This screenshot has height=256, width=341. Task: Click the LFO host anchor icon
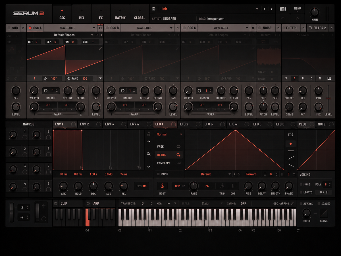[162, 186]
